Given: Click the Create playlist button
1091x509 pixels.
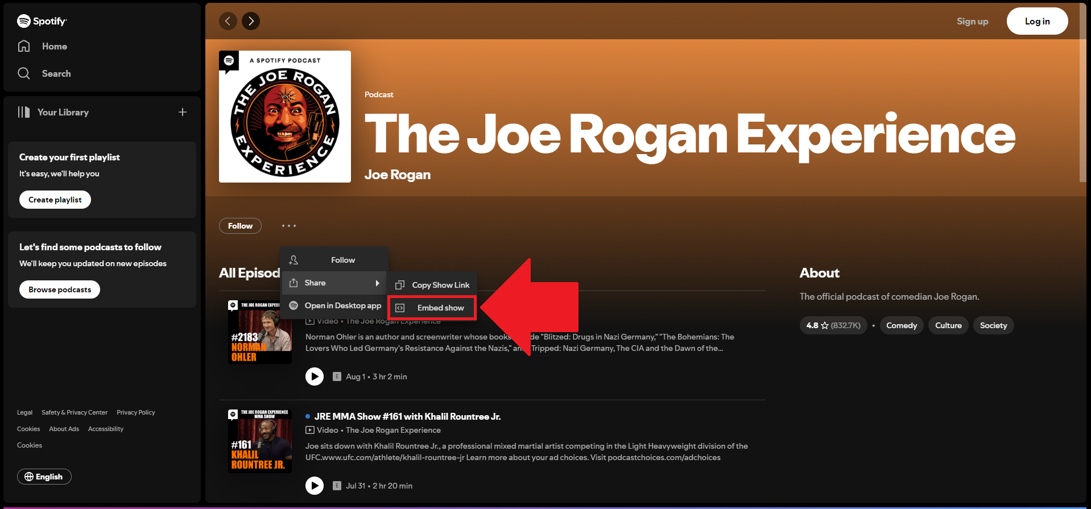Looking at the screenshot, I should click(x=55, y=200).
